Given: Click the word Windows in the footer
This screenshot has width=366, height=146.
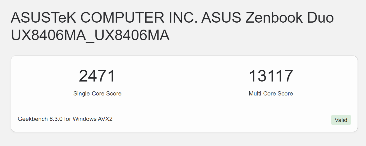Looking at the screenshot, I should point(84,119).
